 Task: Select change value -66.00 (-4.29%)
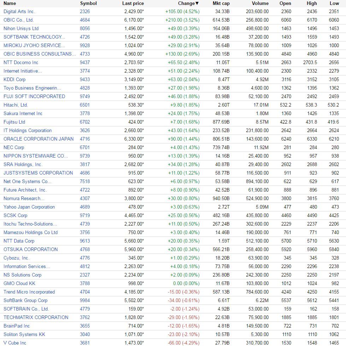[184, 343]
